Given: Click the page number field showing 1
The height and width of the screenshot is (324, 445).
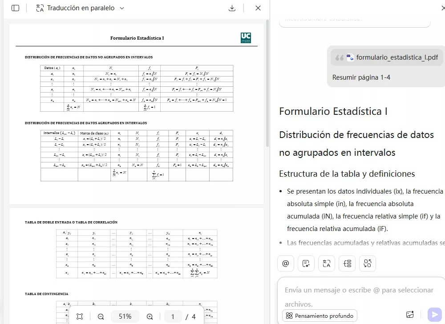Looking at the screenshot, I should pos(173,316).
